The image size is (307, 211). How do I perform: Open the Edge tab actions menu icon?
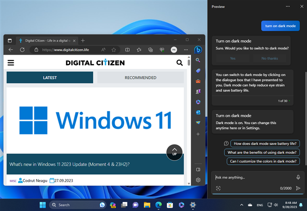(9, 41)
